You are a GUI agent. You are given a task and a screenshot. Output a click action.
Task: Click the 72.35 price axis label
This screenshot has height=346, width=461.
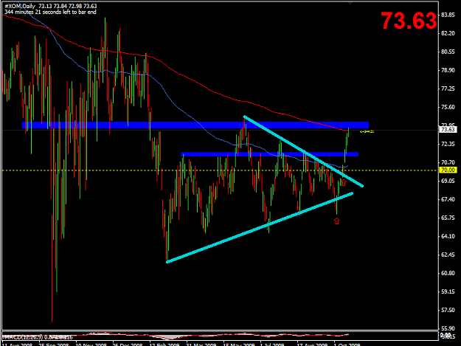[x=448, y=144]
